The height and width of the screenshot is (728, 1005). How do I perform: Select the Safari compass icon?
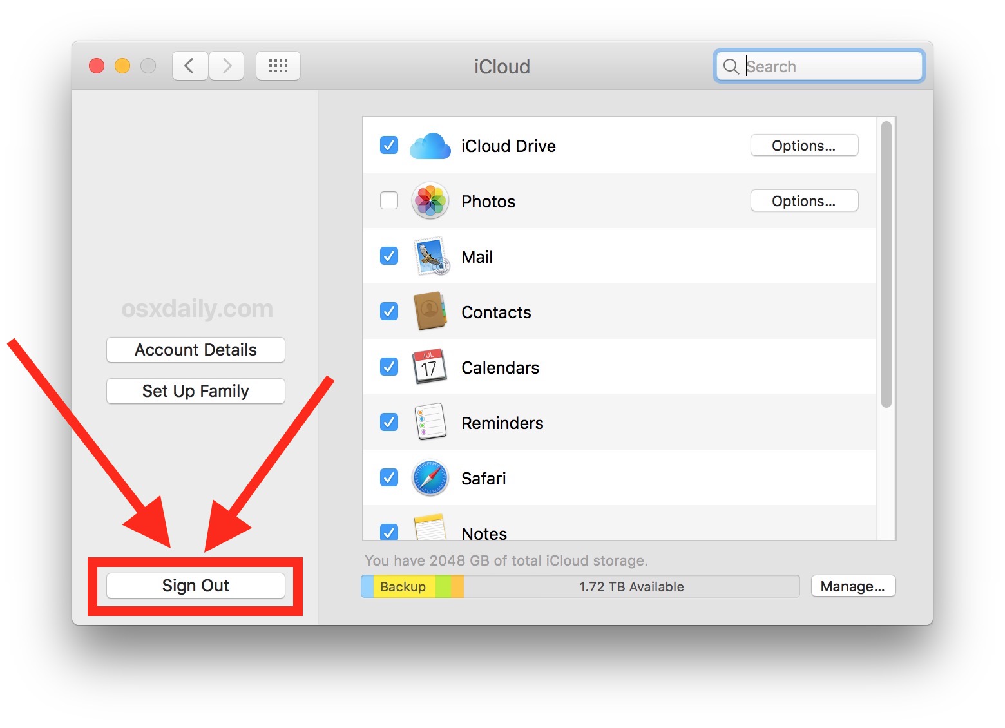[x=430, y=478]
